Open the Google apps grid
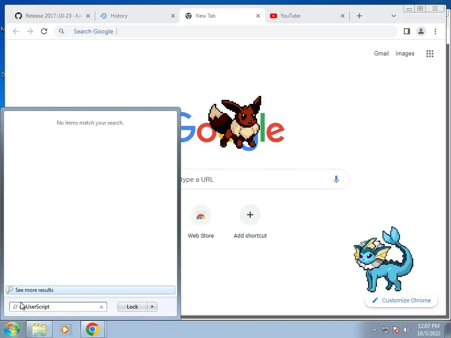The height and width of the screenshot is (338, 451). [x=430, y=54]
